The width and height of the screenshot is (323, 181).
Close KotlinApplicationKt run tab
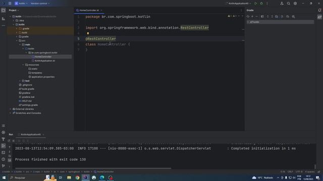click(43, 135)
